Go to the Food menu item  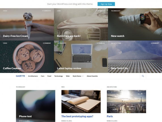(x=49, y=76)
